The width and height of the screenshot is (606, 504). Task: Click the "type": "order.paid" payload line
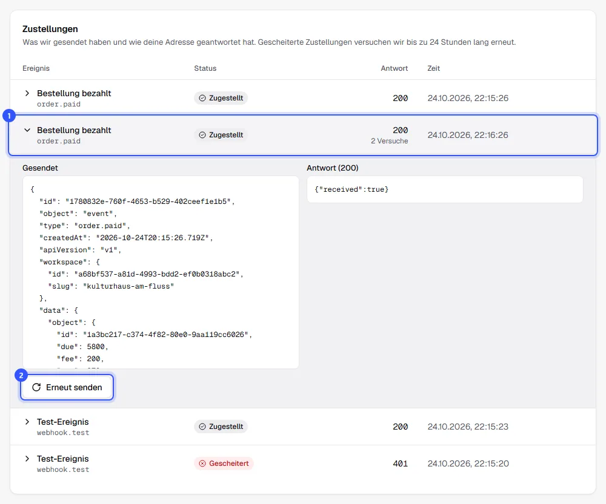(x=85, y=226)
